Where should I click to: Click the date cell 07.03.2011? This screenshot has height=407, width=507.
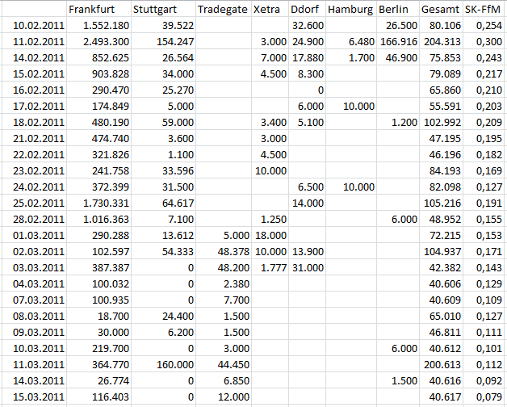pos(34,300)
